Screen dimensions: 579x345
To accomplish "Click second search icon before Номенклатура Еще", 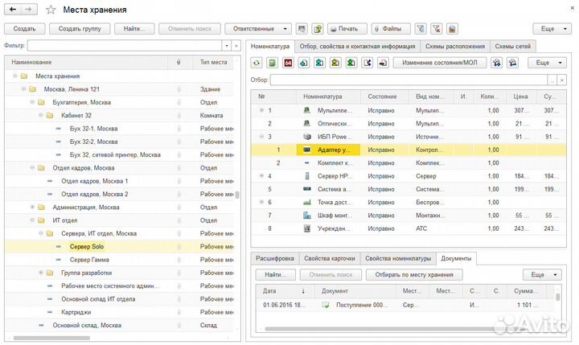I will 512,63.
